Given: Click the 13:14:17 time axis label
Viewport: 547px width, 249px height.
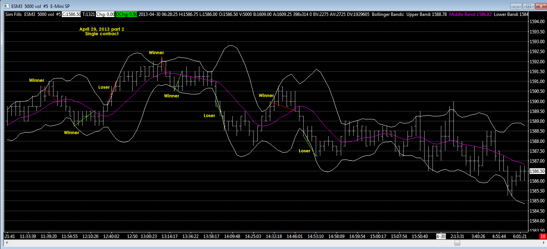Looking at the screenshot, I should tap(169, 236).
